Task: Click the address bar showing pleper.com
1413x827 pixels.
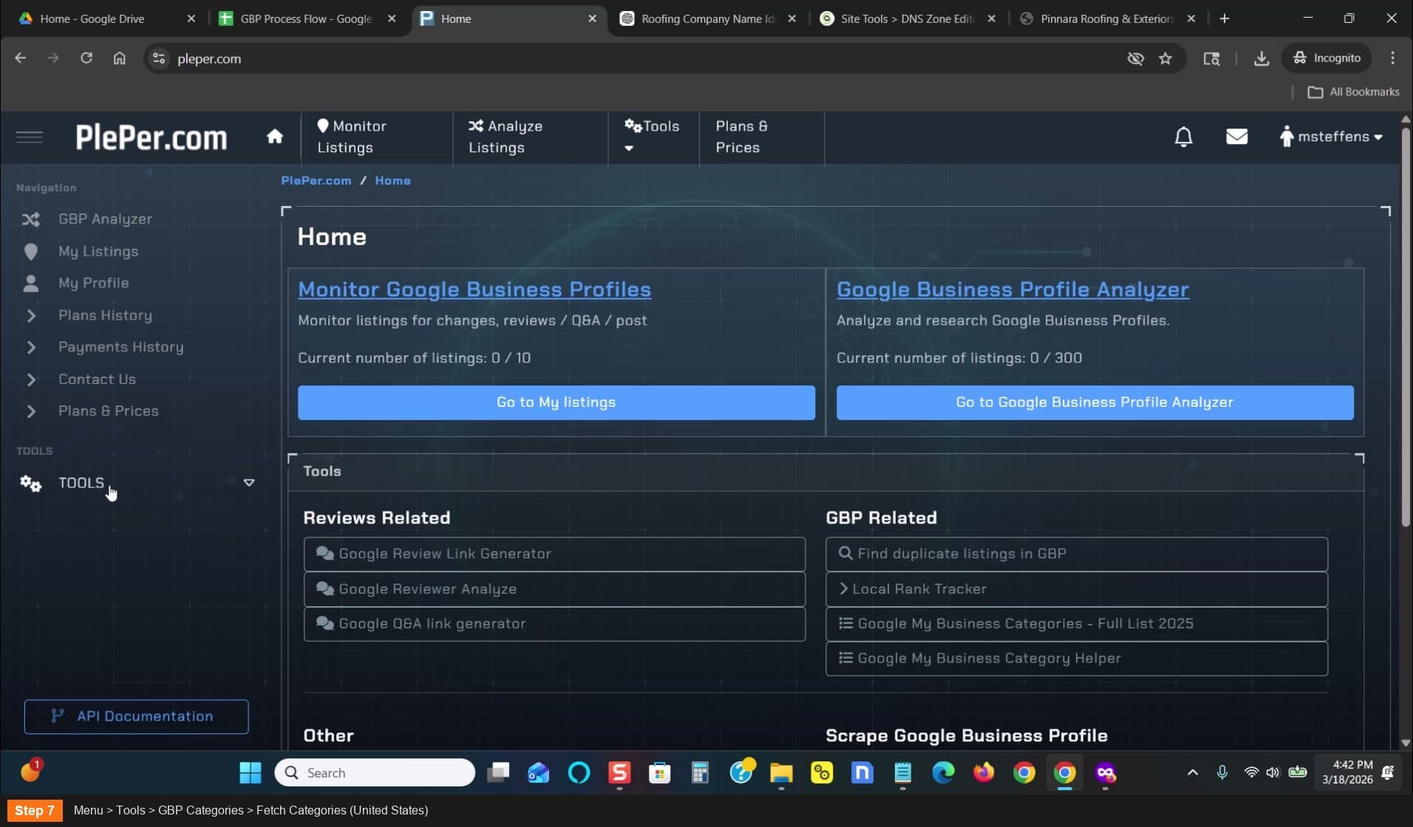Action: 636,58
